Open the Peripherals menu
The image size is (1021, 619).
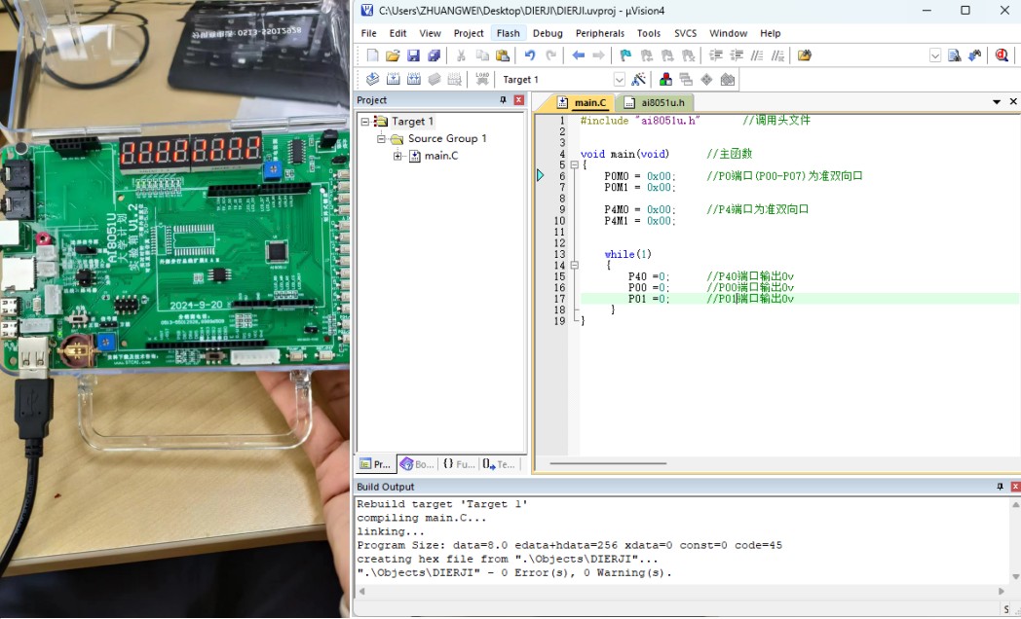click(x=600, y=33)
